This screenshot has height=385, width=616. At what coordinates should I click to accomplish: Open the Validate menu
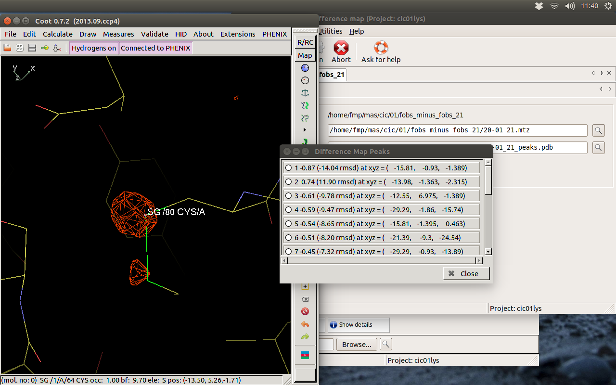154,34
